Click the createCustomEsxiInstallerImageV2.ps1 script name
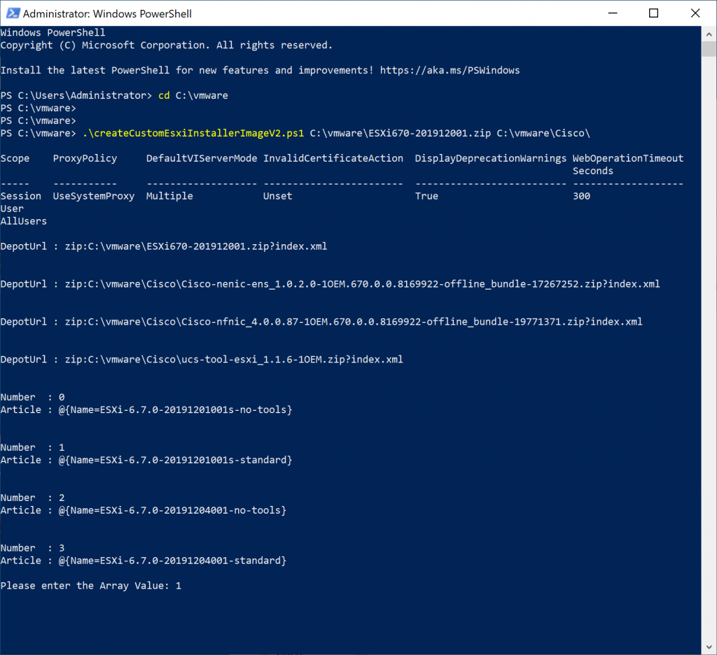The image size is (717, 655). pyautogui.click(x=193, y=134)
